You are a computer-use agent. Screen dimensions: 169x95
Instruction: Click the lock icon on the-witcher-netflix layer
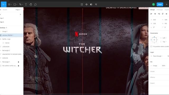18,66
